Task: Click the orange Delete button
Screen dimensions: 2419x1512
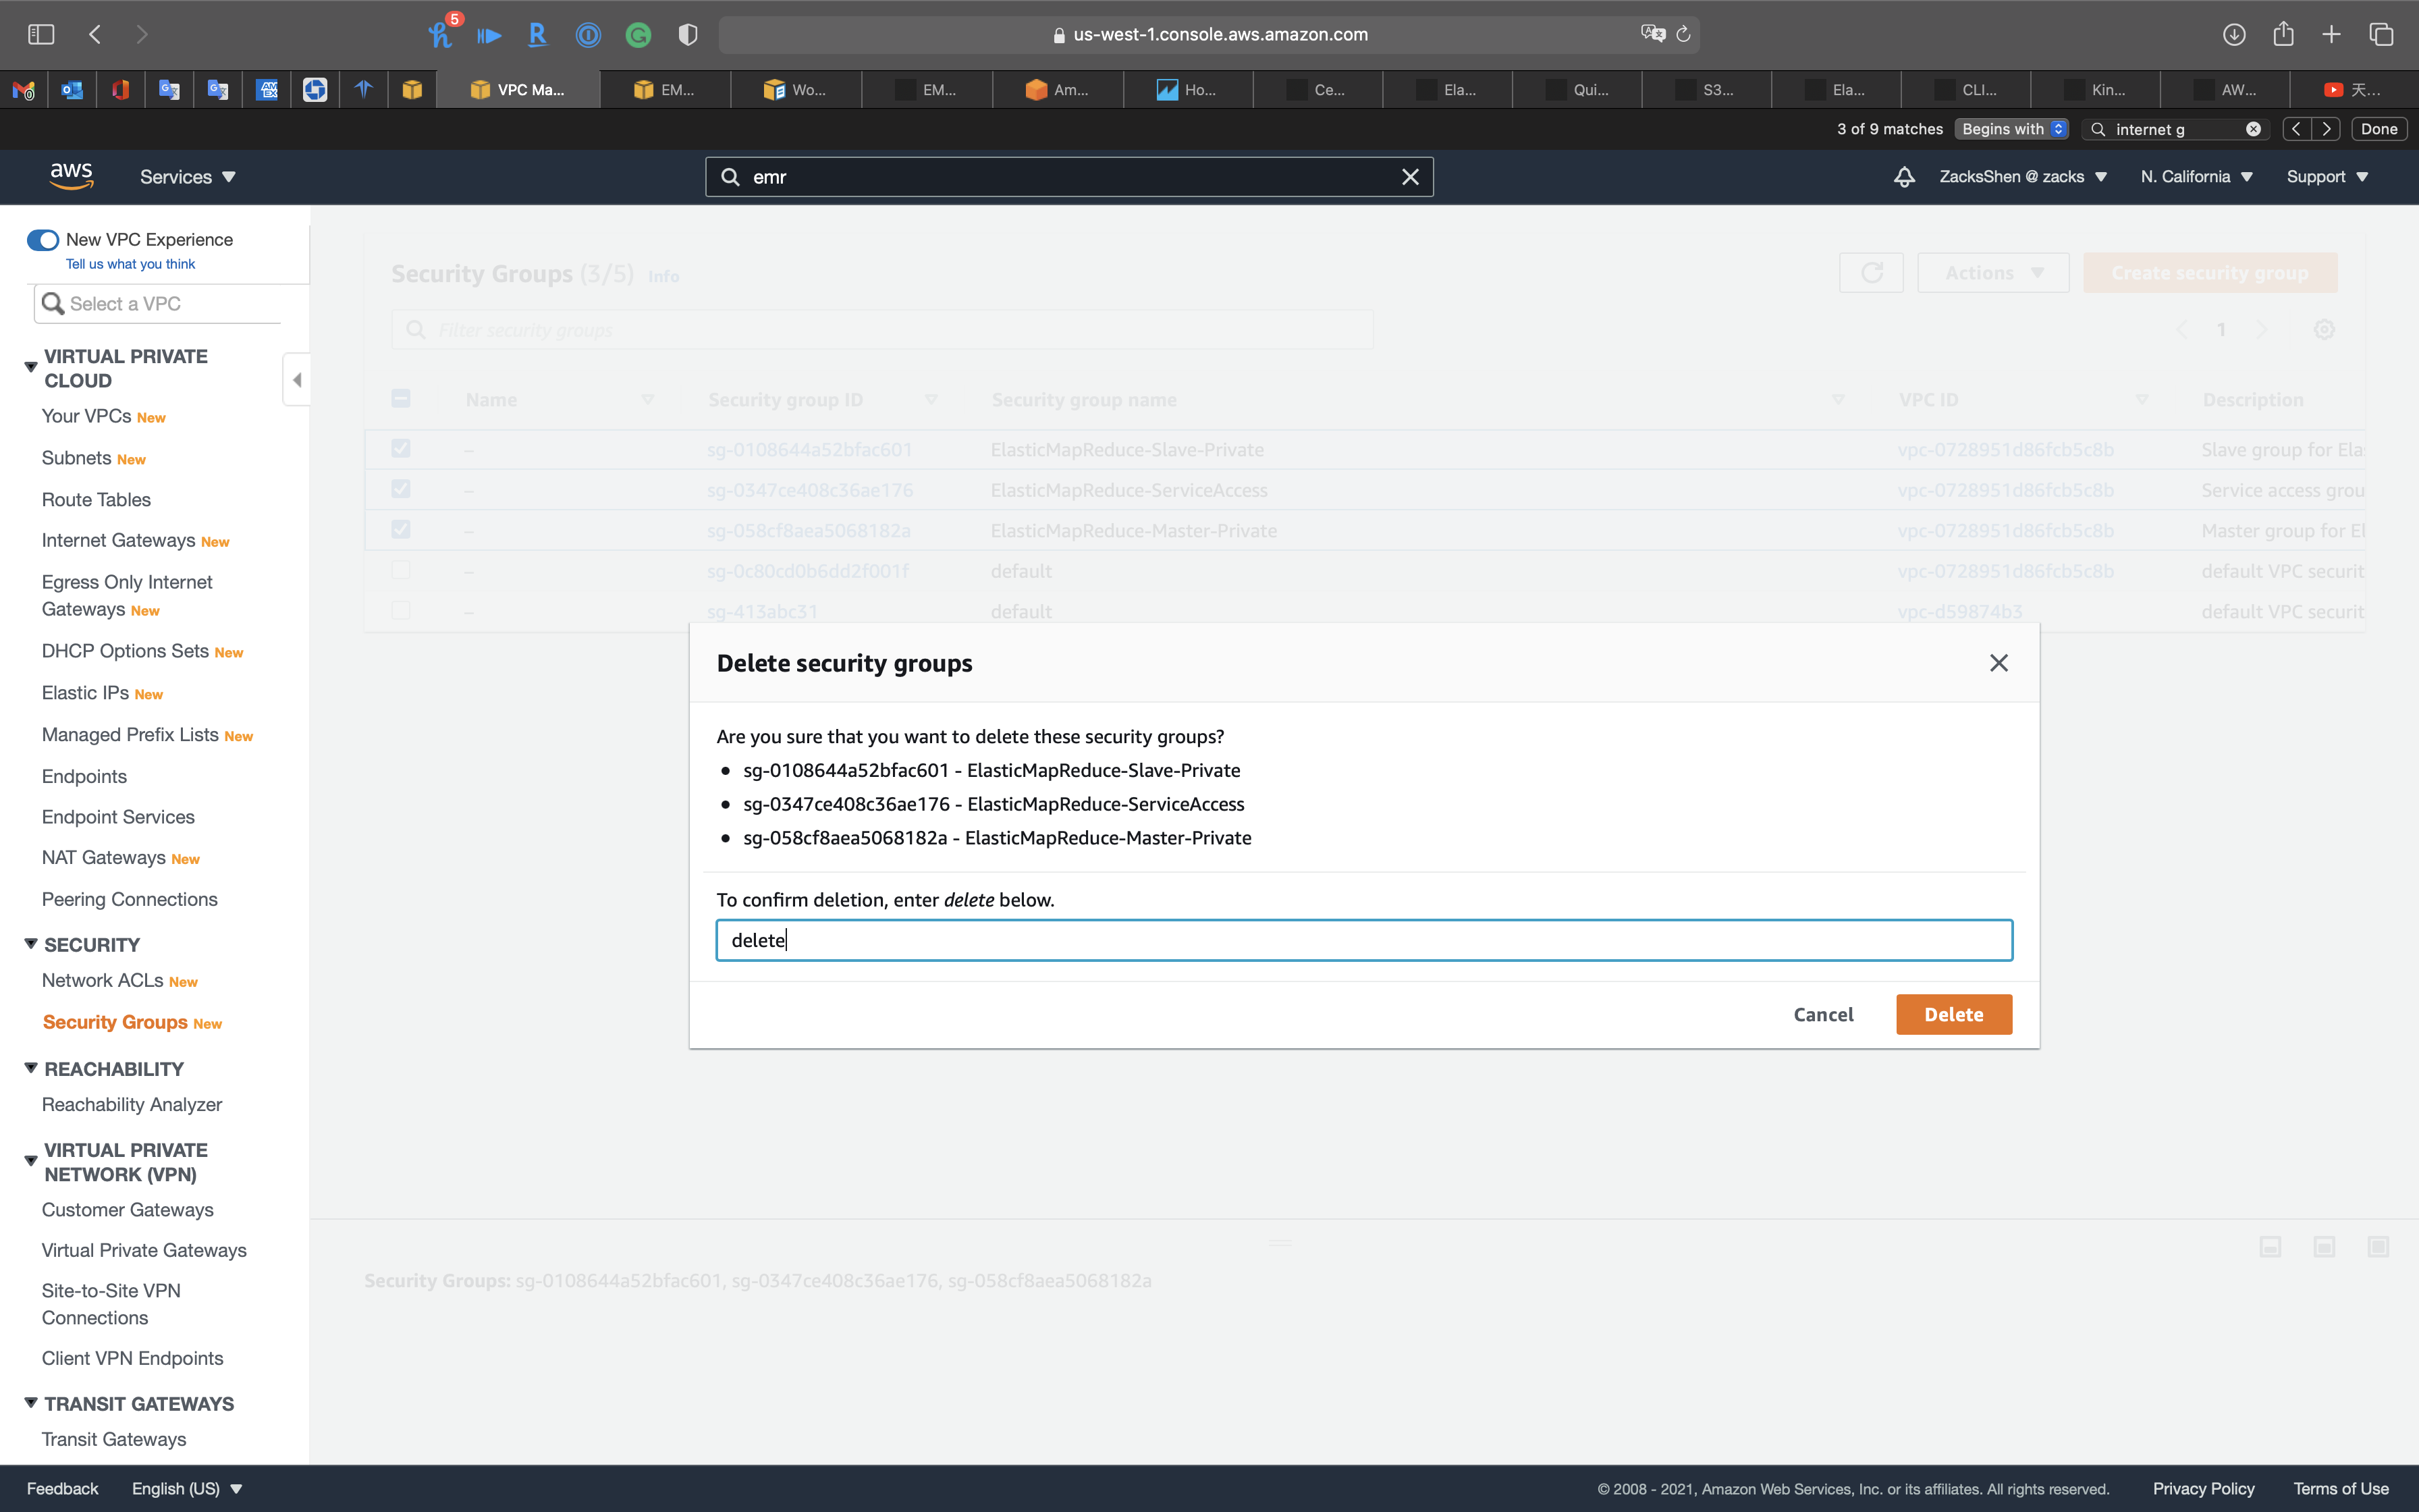Action: tap(1953, 1014)
